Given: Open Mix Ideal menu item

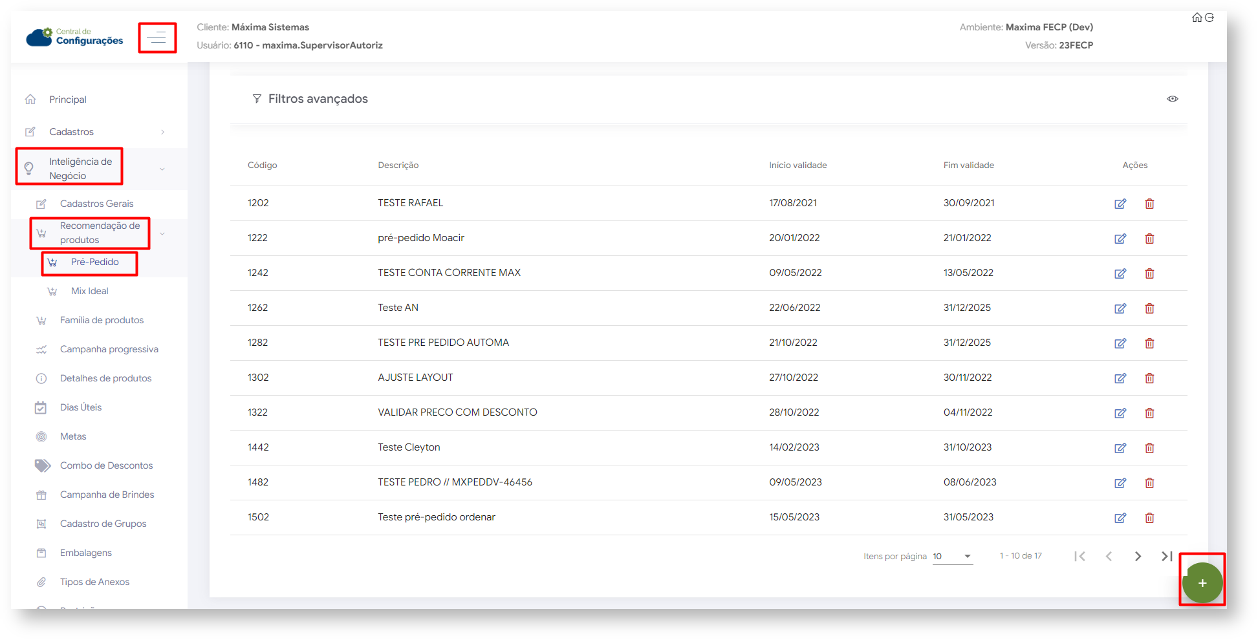Looking at the screenshot, I should [x=90, y=291].
